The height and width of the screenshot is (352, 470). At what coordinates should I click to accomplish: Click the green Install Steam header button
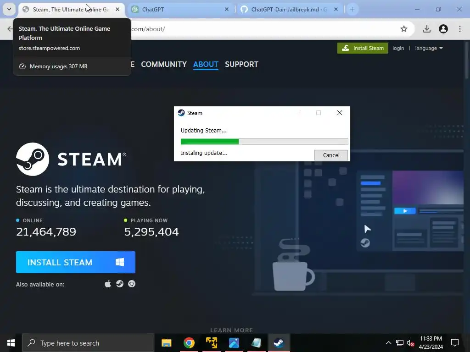click(x=363, y=48)
